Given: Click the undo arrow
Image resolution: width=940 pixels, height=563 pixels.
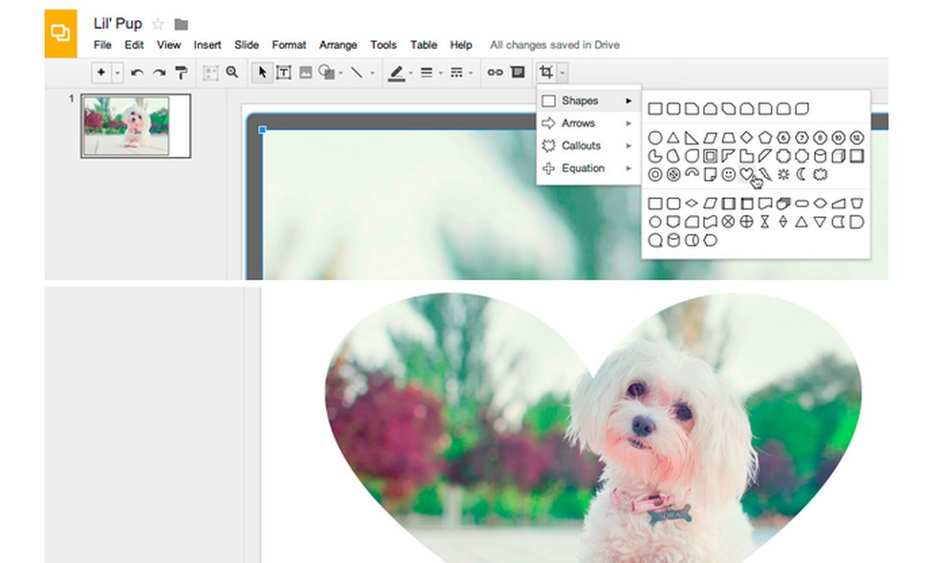Looking at the screenshot, I should pos(138,72).
